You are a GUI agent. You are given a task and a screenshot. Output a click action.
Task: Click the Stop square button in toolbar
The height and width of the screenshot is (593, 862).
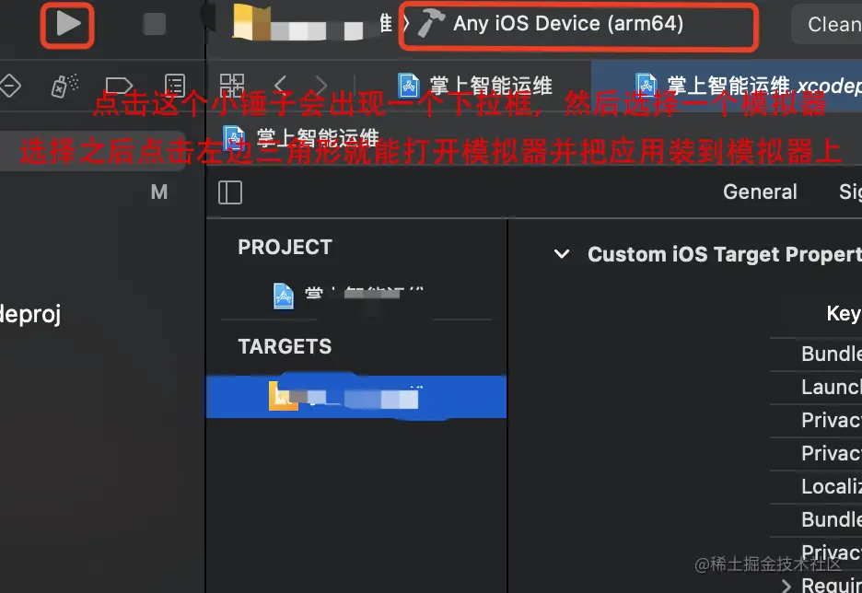[155, 24]
